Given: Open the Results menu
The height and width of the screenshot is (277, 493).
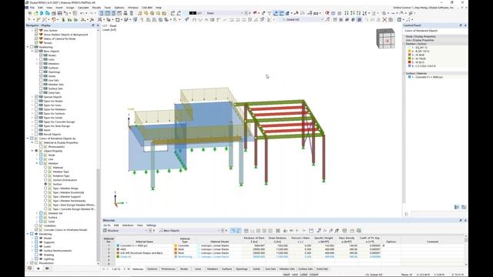Looking at the screenshot, I should pyautogui.click(x=96, y=8).
